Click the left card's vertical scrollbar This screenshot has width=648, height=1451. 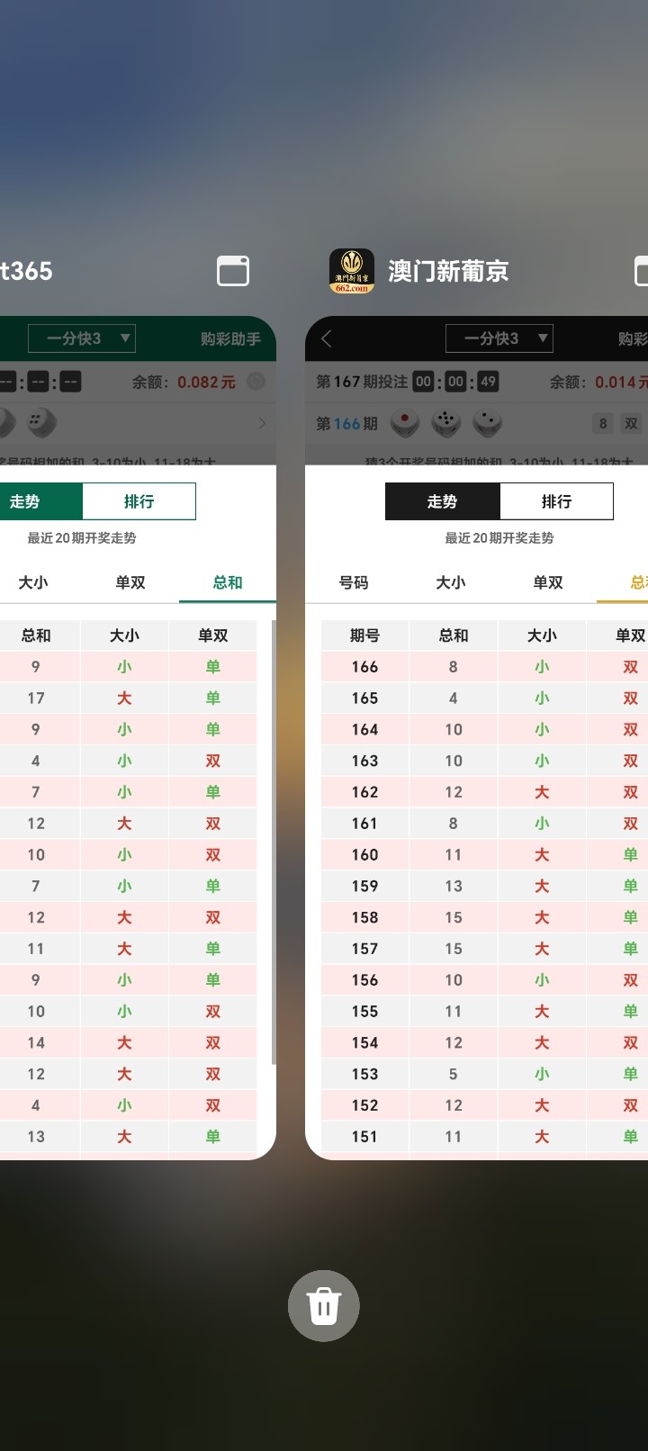click(273, 842)
